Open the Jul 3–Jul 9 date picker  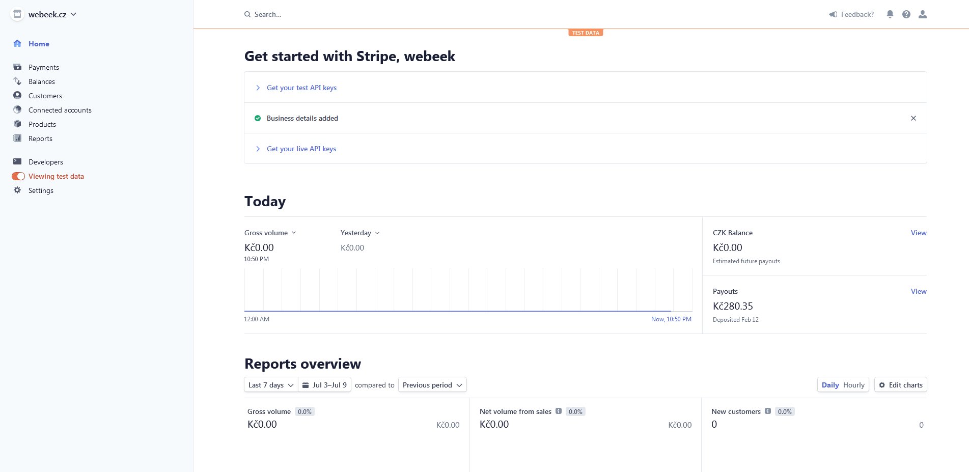click(325, 385)
